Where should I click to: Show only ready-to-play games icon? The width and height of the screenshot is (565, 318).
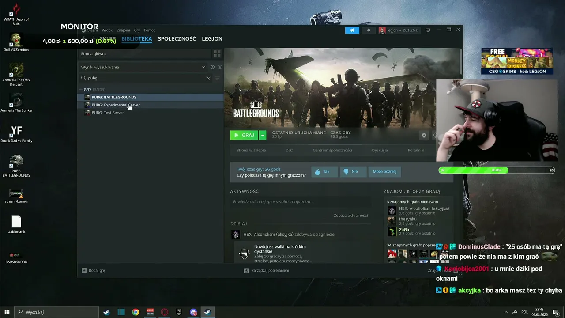(x=220, y=67)
